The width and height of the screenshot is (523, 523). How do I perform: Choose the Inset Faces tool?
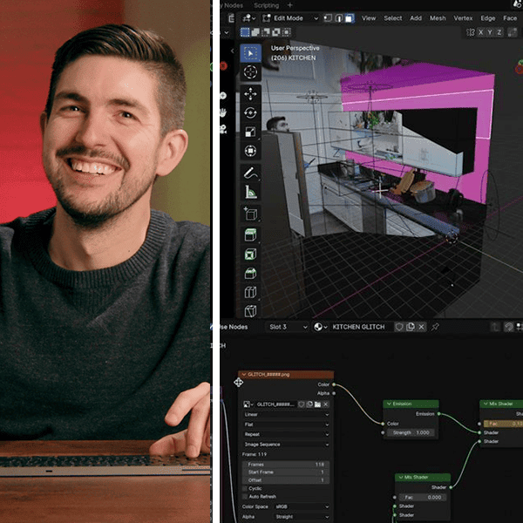pyautogui.click(x=250, y=255)
